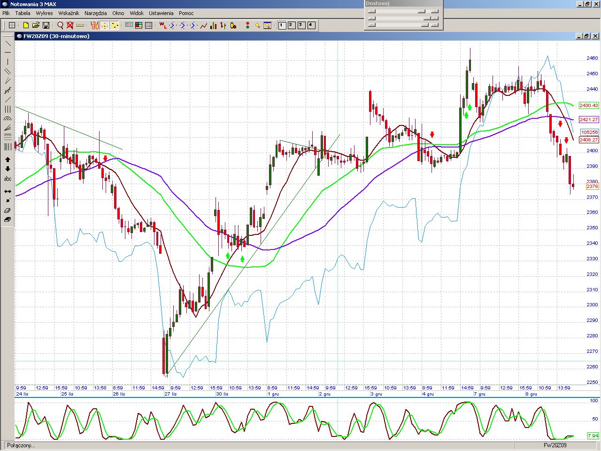Click the save (floppy disk) toolbar icon
Image resolution: width=601 pixels, height=451 pixels.
(x=46, y=25)
